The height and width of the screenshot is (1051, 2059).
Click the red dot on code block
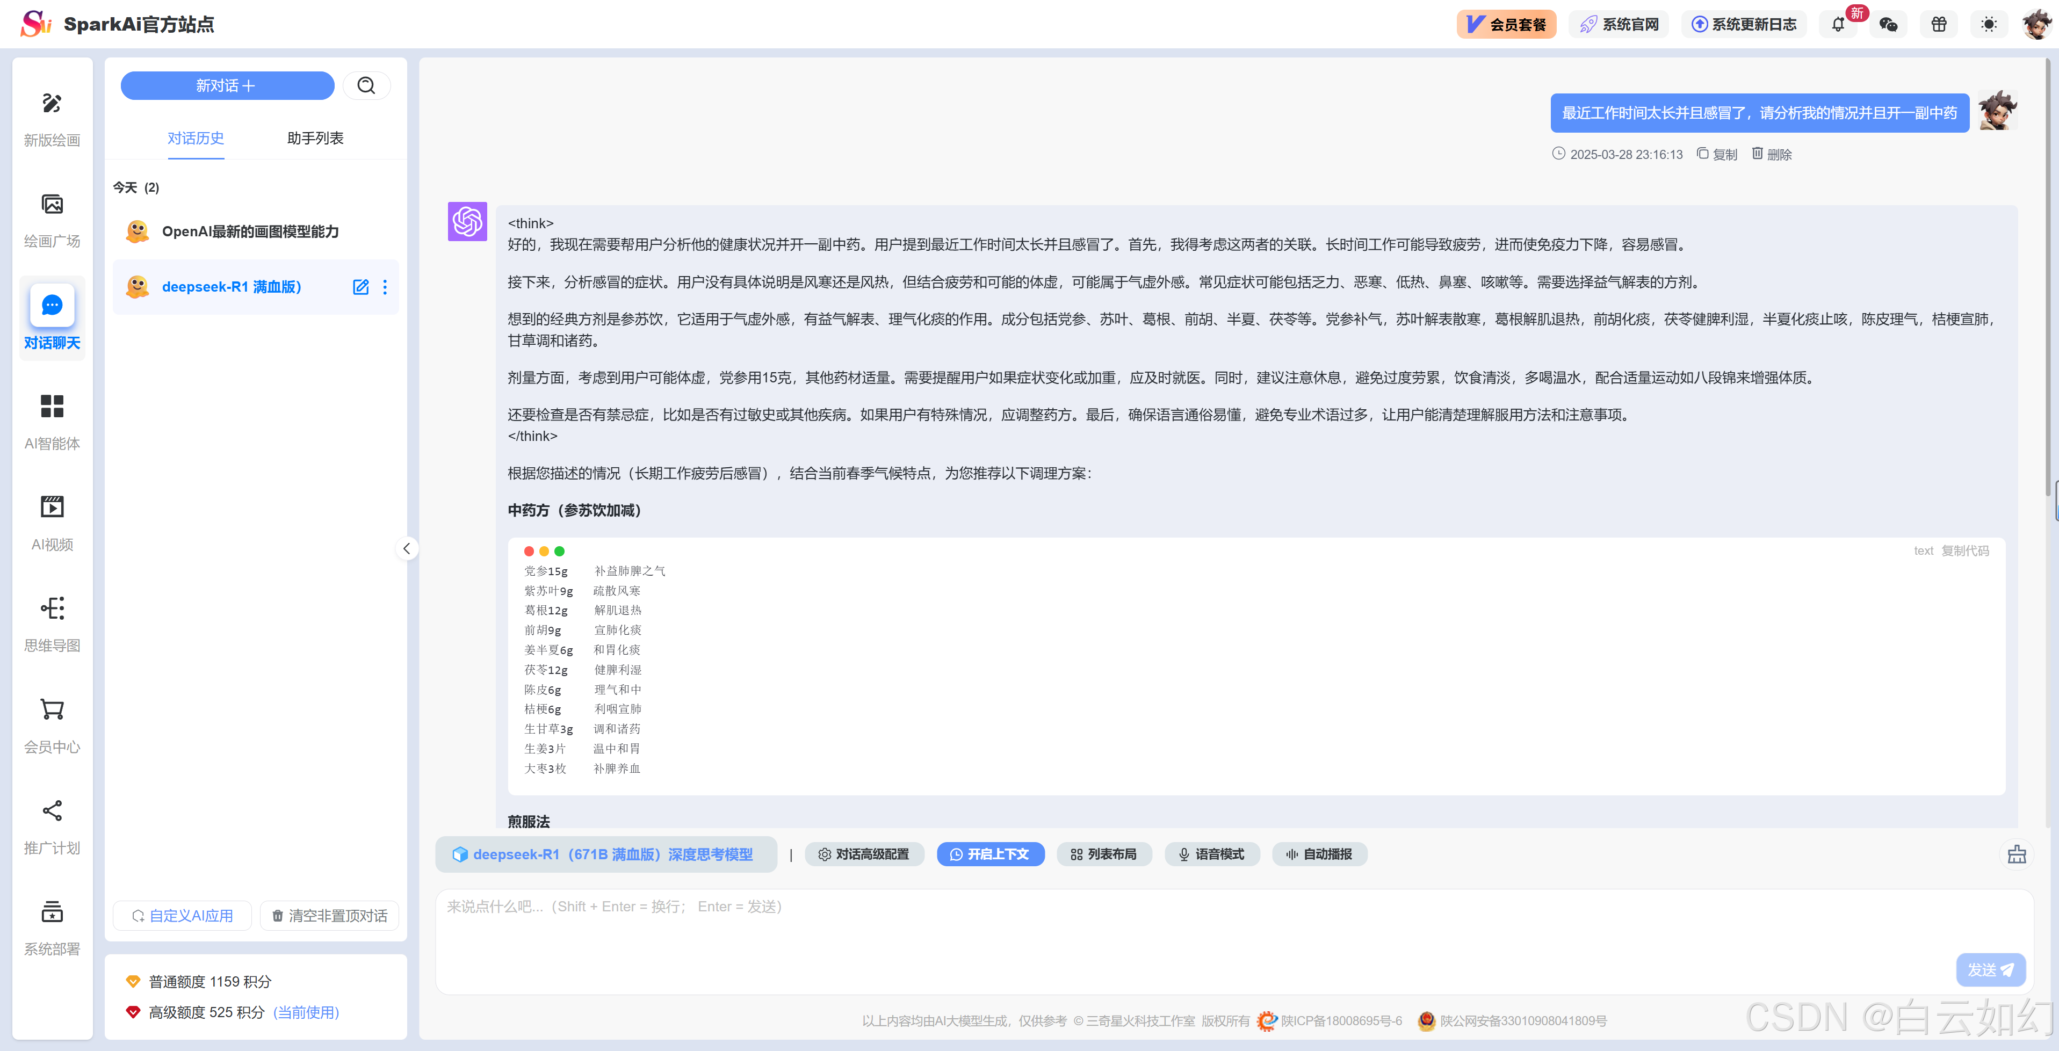(529, 552)
